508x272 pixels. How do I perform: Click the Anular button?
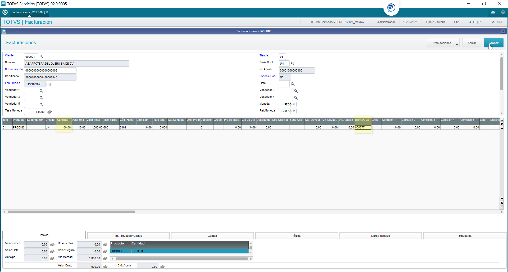pos(472,43)
